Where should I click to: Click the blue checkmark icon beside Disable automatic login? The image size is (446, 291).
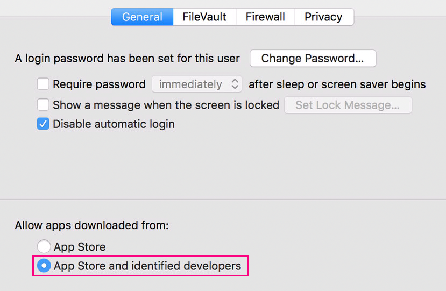43,124
